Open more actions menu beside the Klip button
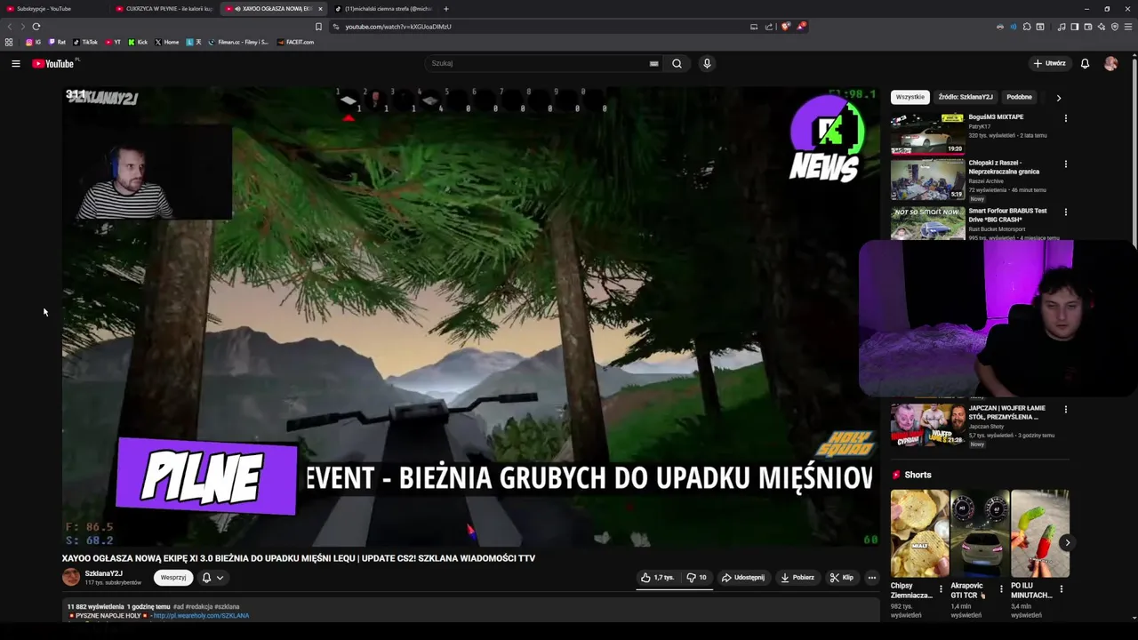Screen dimensions: 1138x640 tap(871, 578)
